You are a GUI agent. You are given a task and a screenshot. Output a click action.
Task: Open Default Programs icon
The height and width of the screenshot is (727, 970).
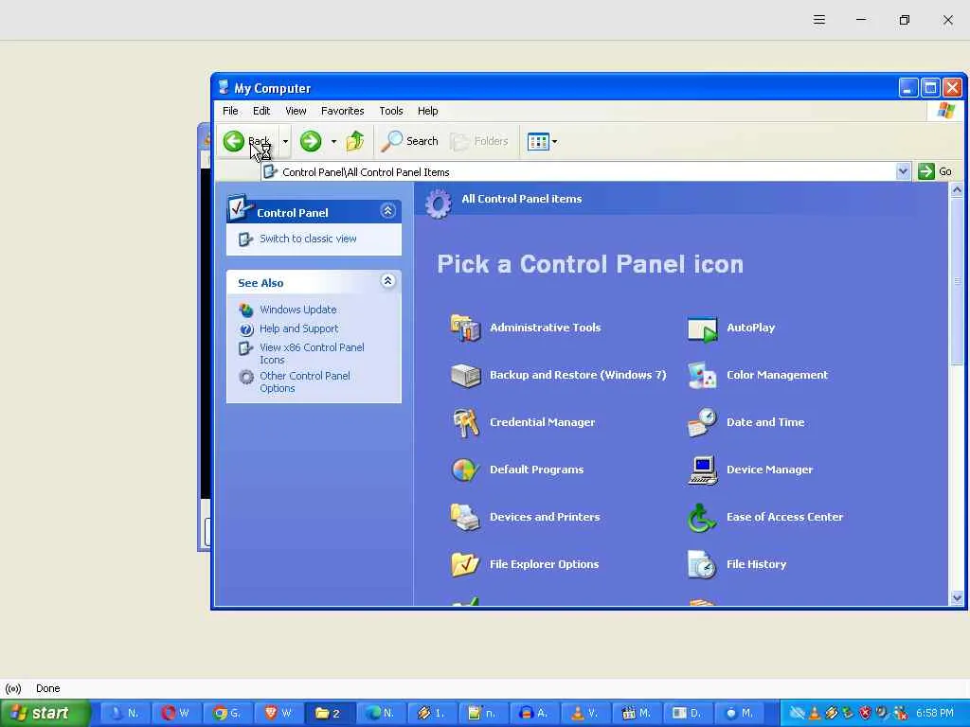(465, 470)
